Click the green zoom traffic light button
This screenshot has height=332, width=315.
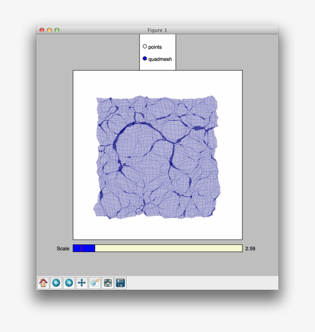click(57, 30)
